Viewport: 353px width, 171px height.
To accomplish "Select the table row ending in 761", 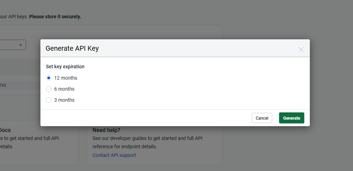I will click(20, 85).
